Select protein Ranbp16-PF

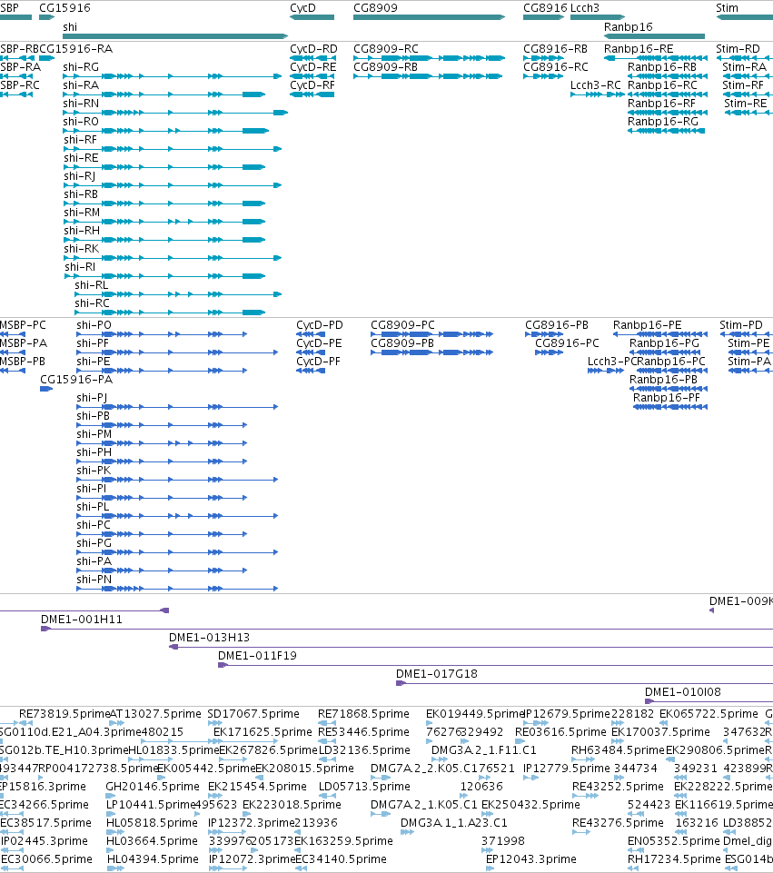tap(670, 407)
